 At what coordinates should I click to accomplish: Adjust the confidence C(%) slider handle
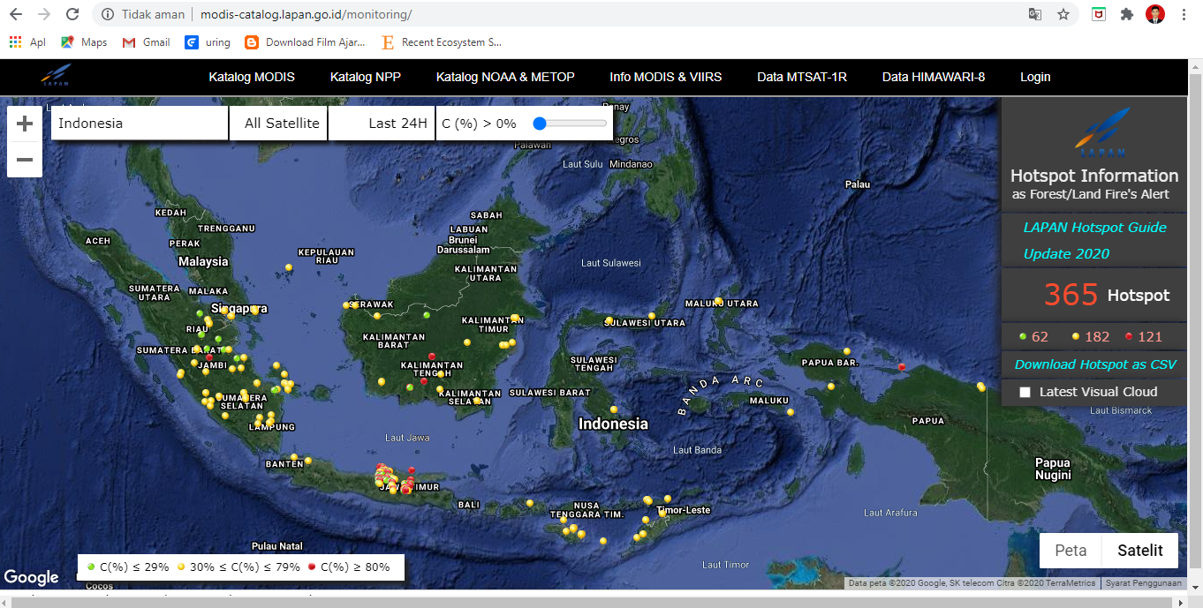540,124
